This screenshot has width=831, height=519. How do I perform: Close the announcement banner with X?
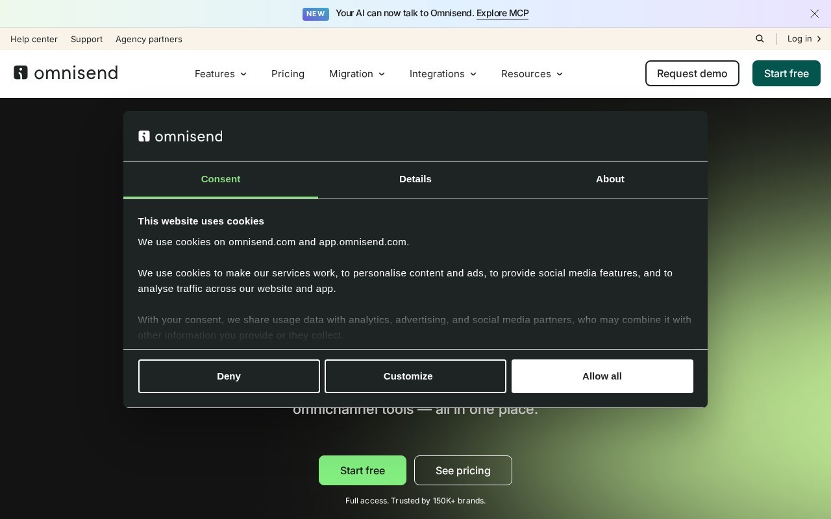pos(815,14)
